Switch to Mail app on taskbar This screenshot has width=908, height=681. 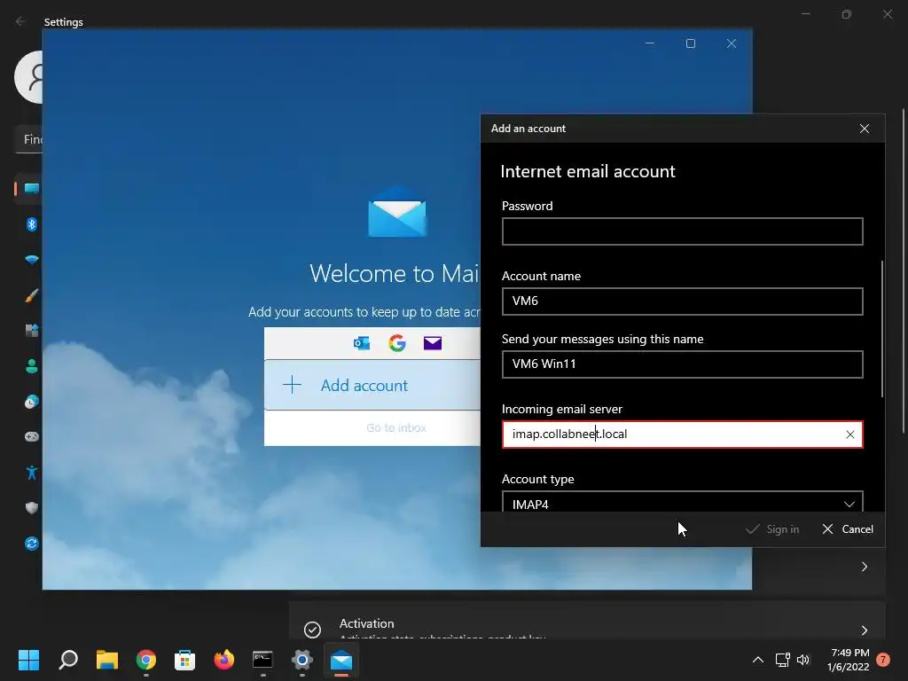(341, 660)
